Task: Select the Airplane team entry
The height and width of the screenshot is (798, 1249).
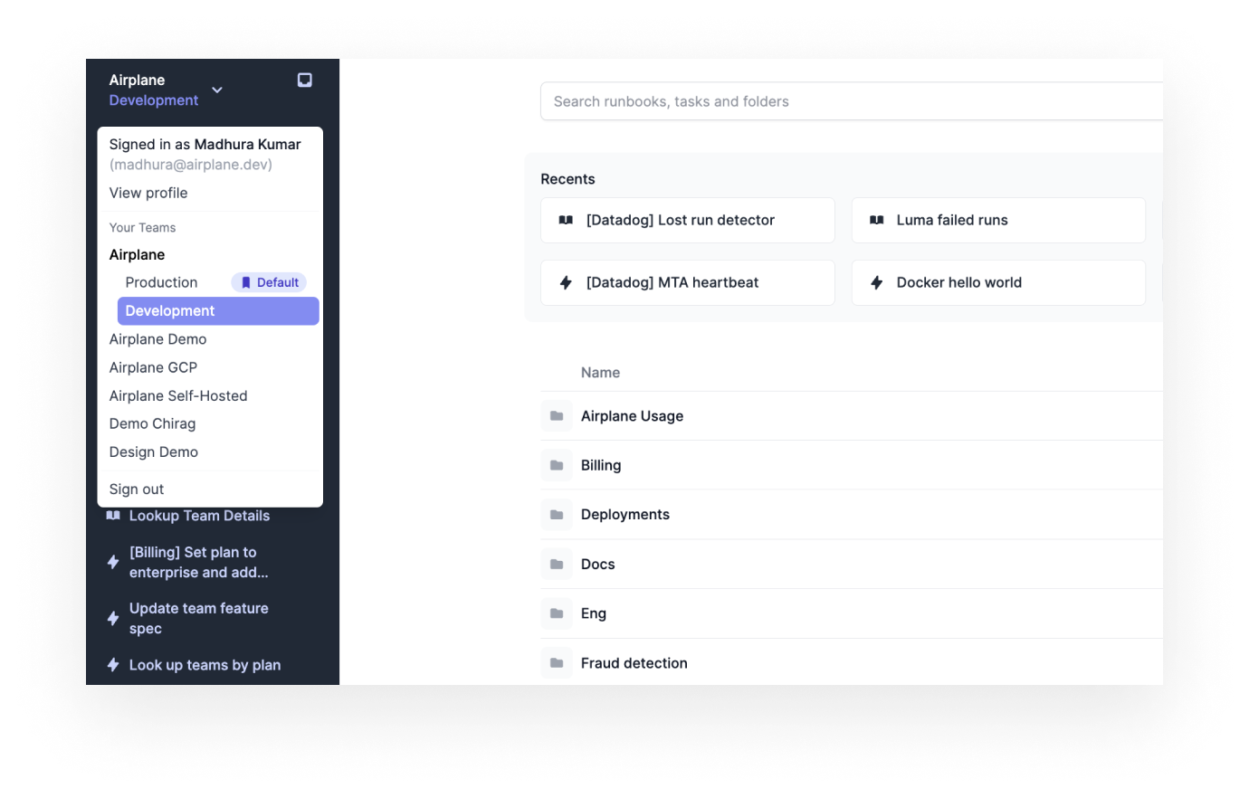Action: click(x=138, y=255)
